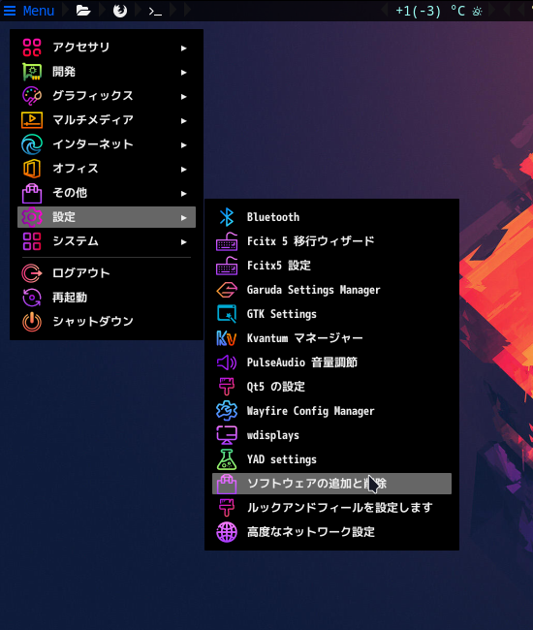Open Fcitx5 設定 entry

[331, 266]
